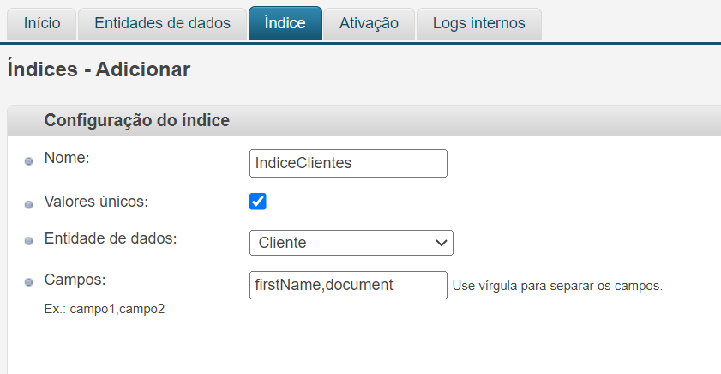Select the Índice tab
This screenshot has height=374, width=721.
tap(285, 23)
